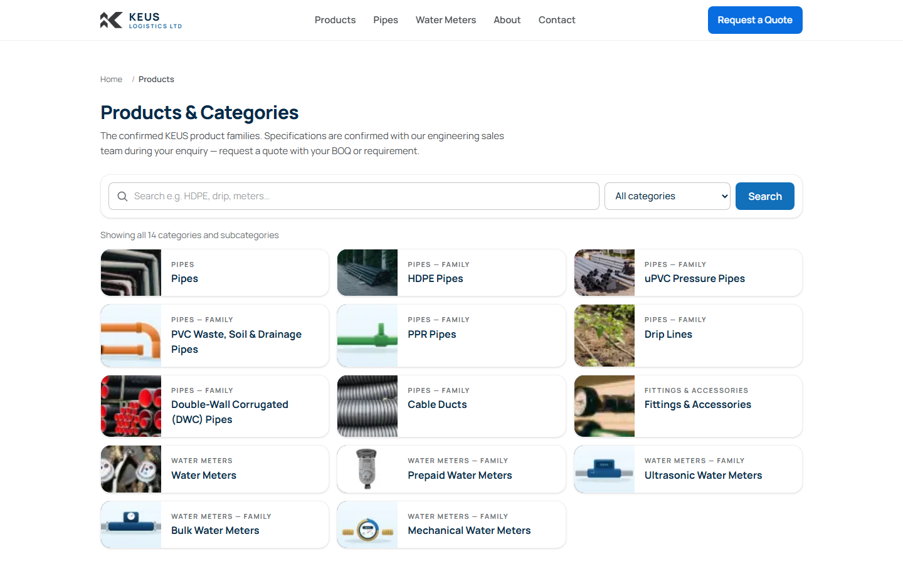Viewport: 903px width, 564px height.
Task: Go back to Home via breadcrumb
Action: 111,80
